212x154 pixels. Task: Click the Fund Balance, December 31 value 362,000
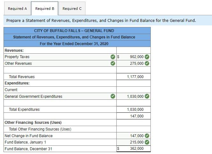(x=137, y=149)
